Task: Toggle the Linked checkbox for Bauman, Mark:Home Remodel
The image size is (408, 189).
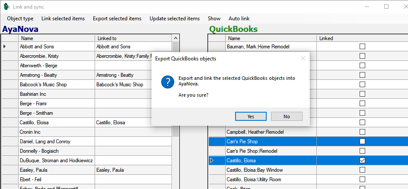Action: click(362, 47)
